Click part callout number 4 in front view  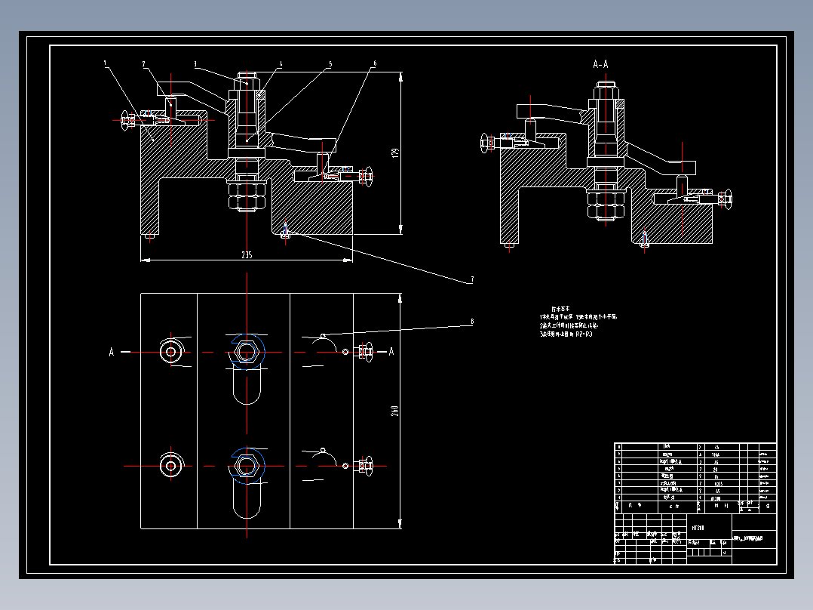coord(281,64)
